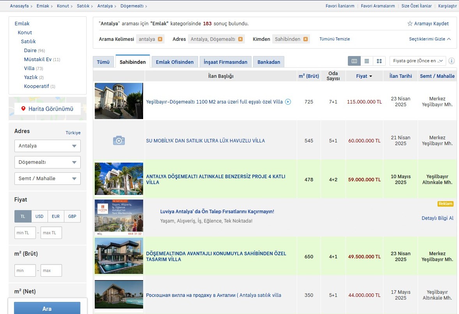This screenshot has height=314, width=459.
Task: Click the max TL price field
Action: [x=51, y=233]
